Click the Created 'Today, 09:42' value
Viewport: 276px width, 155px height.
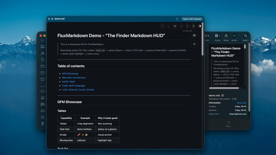pyautogui.click(x=240, y=106)
